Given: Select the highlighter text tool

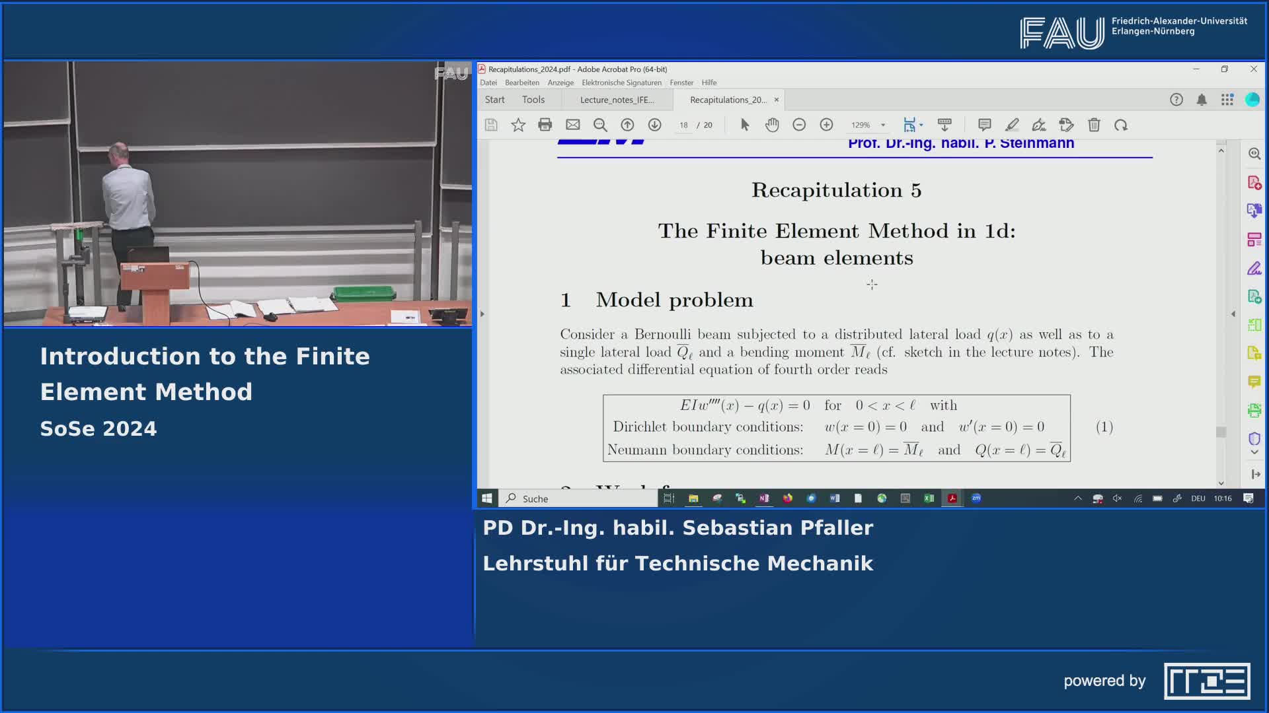Looking at the screenshot, I should pos(1012,125).
